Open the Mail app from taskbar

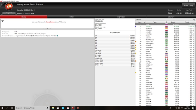click(58, 108)
